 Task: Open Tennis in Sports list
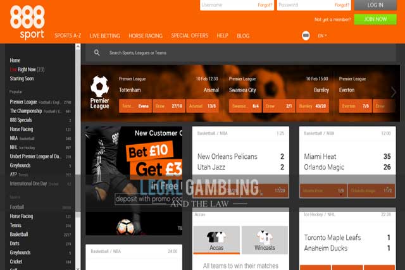click(x=40, y=225)
